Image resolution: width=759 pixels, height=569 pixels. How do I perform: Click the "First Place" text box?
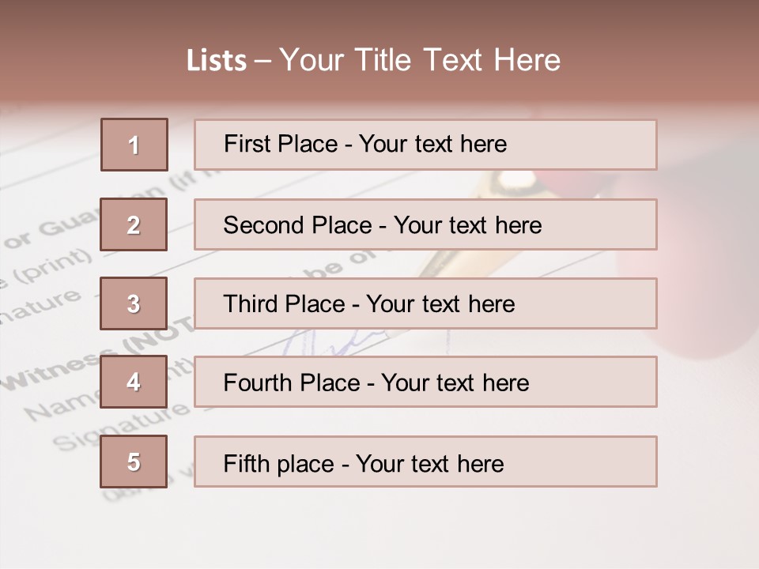[425, 145]
